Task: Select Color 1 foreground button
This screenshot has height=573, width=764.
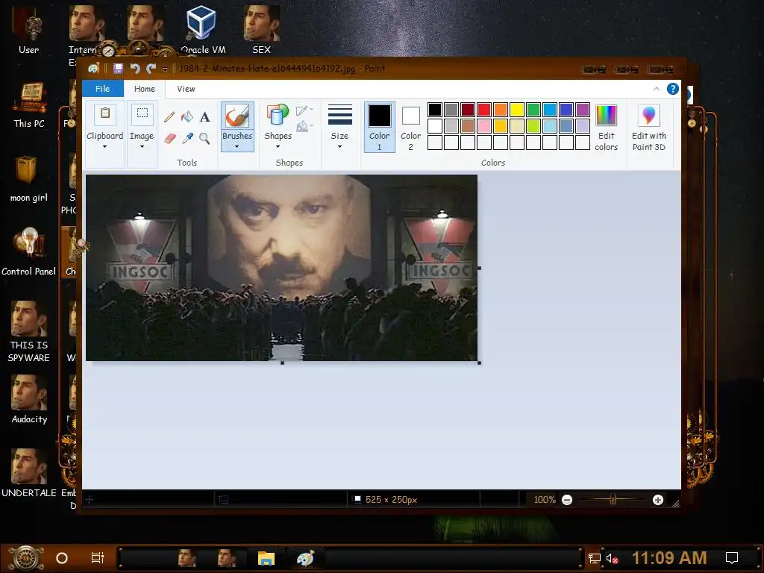Action: [x=379, y=127]
